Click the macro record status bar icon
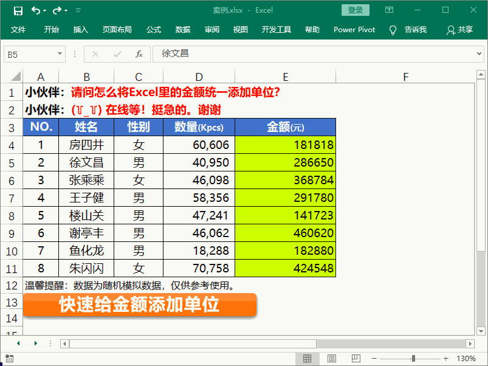 point(9,359)
